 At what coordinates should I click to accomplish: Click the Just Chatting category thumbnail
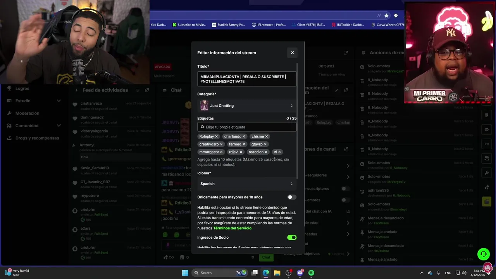(204, 105)
